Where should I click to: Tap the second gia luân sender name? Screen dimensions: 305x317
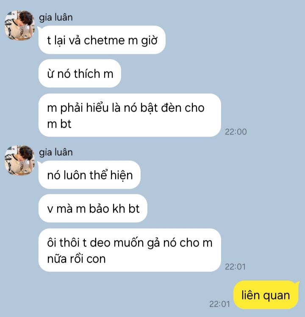coord(56,152)
